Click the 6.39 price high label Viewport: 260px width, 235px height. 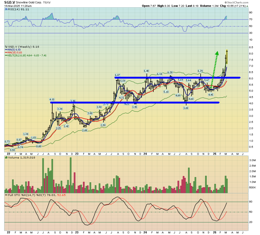click(200, 71)
